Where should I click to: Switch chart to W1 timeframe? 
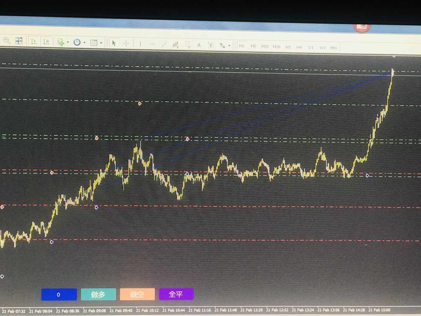322,48
